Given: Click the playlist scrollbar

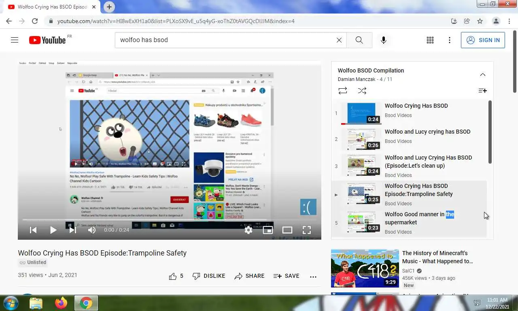Looking at the screenshot, I should (490, 132).
